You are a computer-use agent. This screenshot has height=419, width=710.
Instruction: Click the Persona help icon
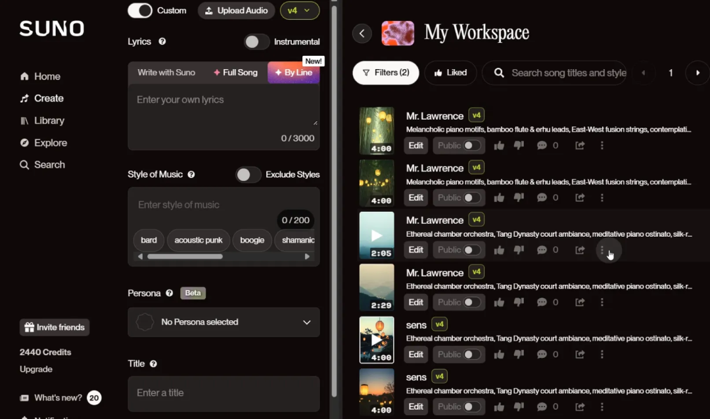170,293
